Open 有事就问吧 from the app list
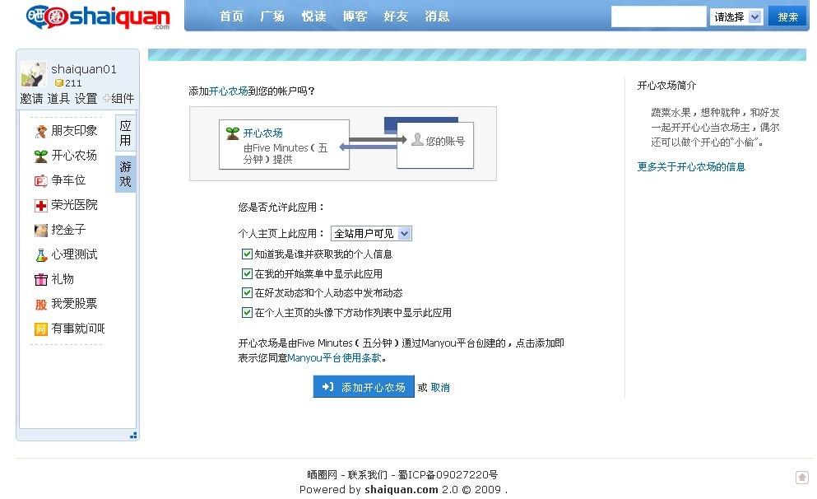Screen dimensions: 817x499 coord(78,329)
